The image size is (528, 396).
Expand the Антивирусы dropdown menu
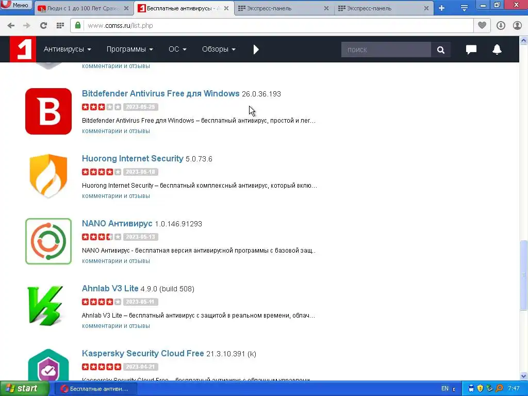tap(68, 49)
